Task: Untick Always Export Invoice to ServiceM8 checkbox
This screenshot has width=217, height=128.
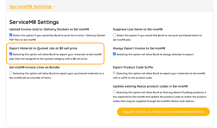Action: (114, 54)
